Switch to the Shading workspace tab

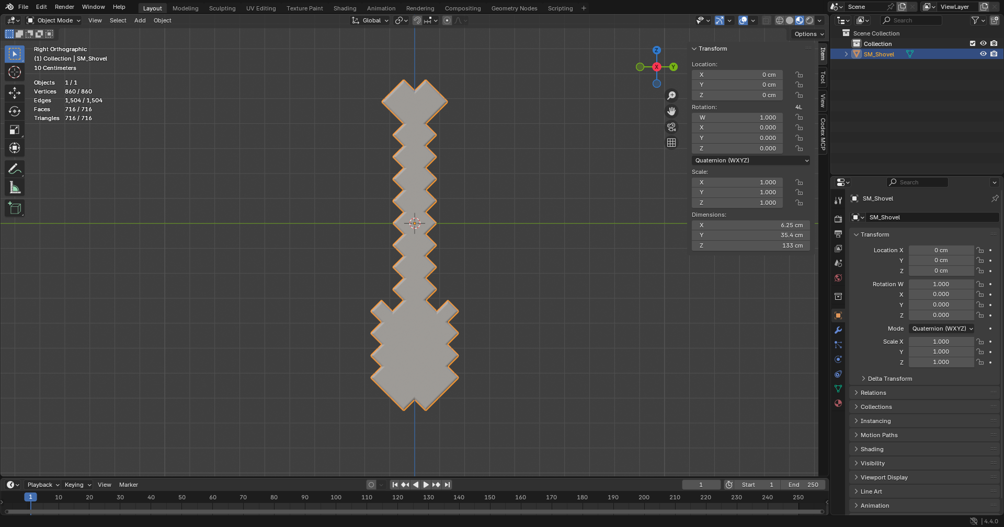tap(345, 8)
